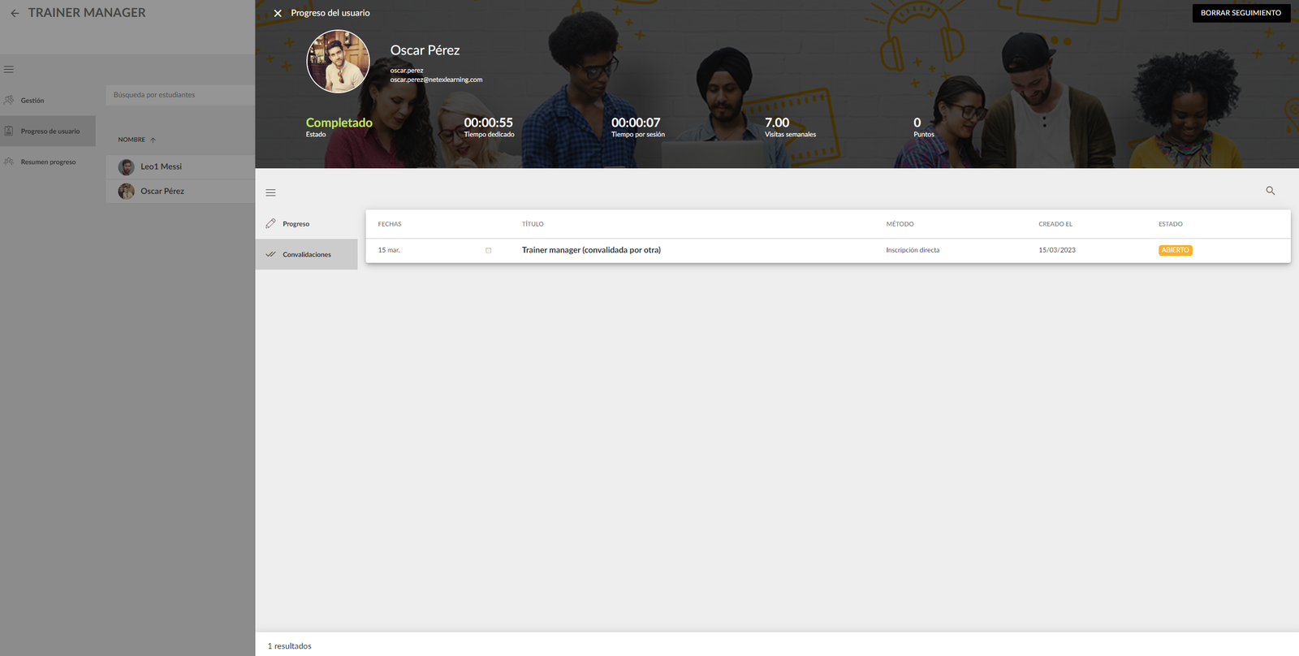The width and height of the screenshot is (1299, 656).
Task: Click the 00:00:55 Tiempo dedicado value
Action: point(488,123)
